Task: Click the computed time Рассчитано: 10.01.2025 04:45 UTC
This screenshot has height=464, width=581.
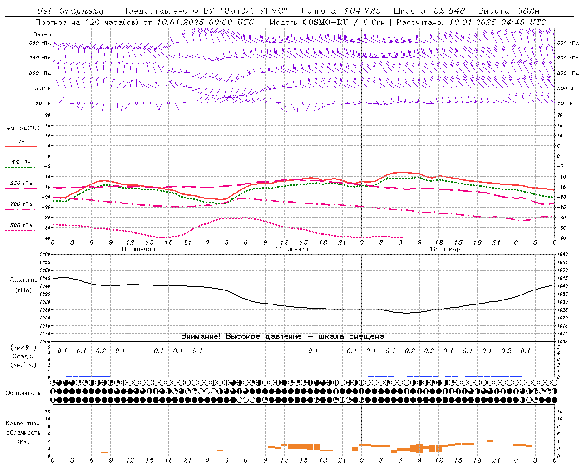Action: (471, 22)
